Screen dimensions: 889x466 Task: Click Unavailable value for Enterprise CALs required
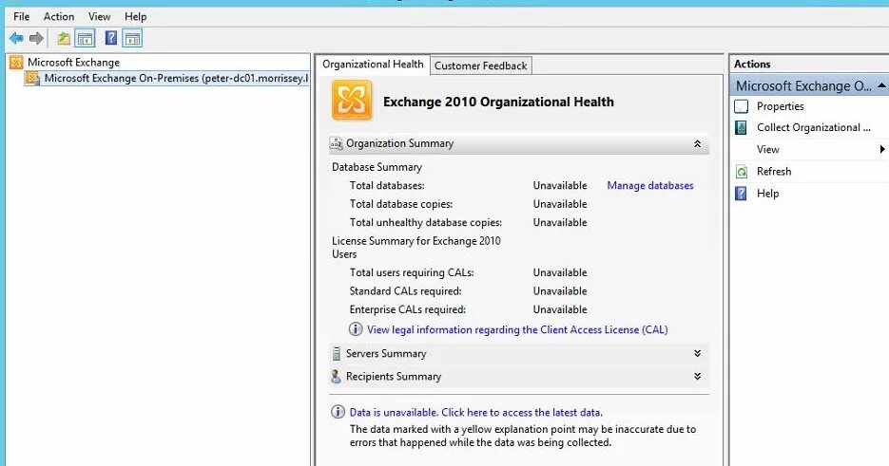tap(560, 309)
